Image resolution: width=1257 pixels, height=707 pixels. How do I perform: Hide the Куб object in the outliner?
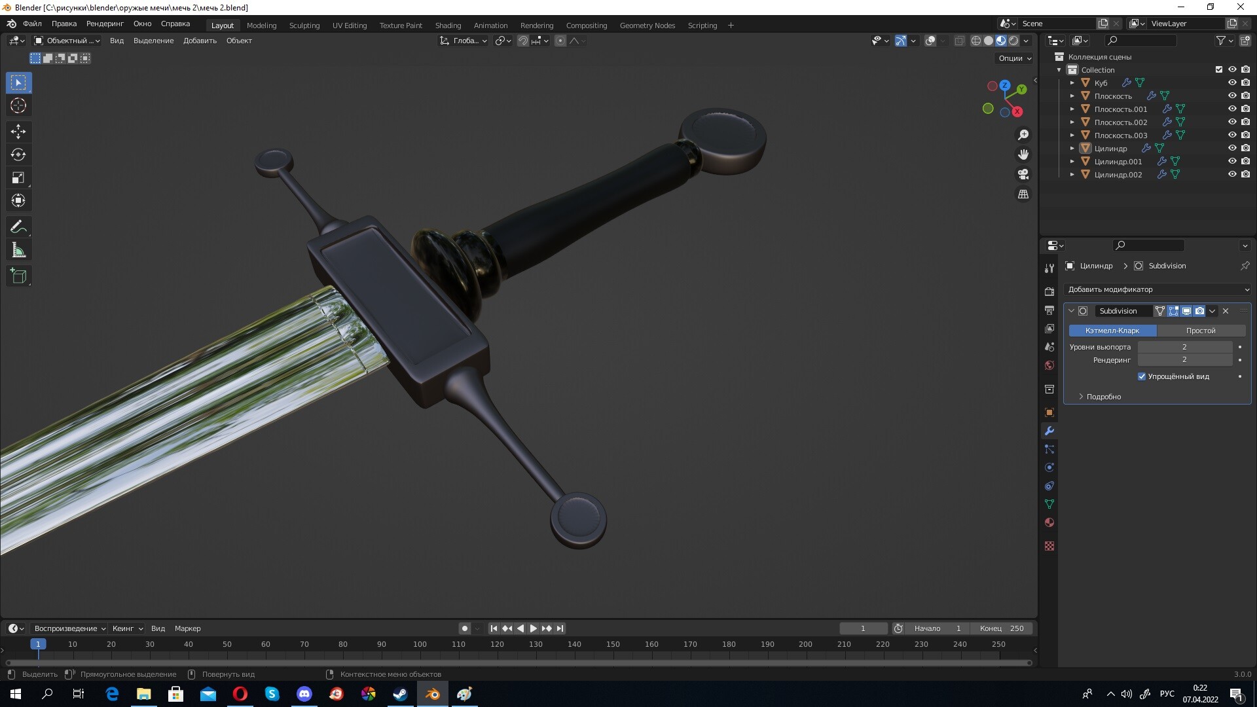[1233, 83]
